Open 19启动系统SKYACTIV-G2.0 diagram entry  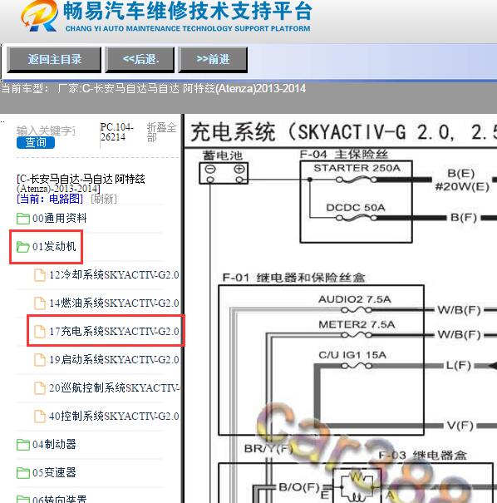[114, 360]
